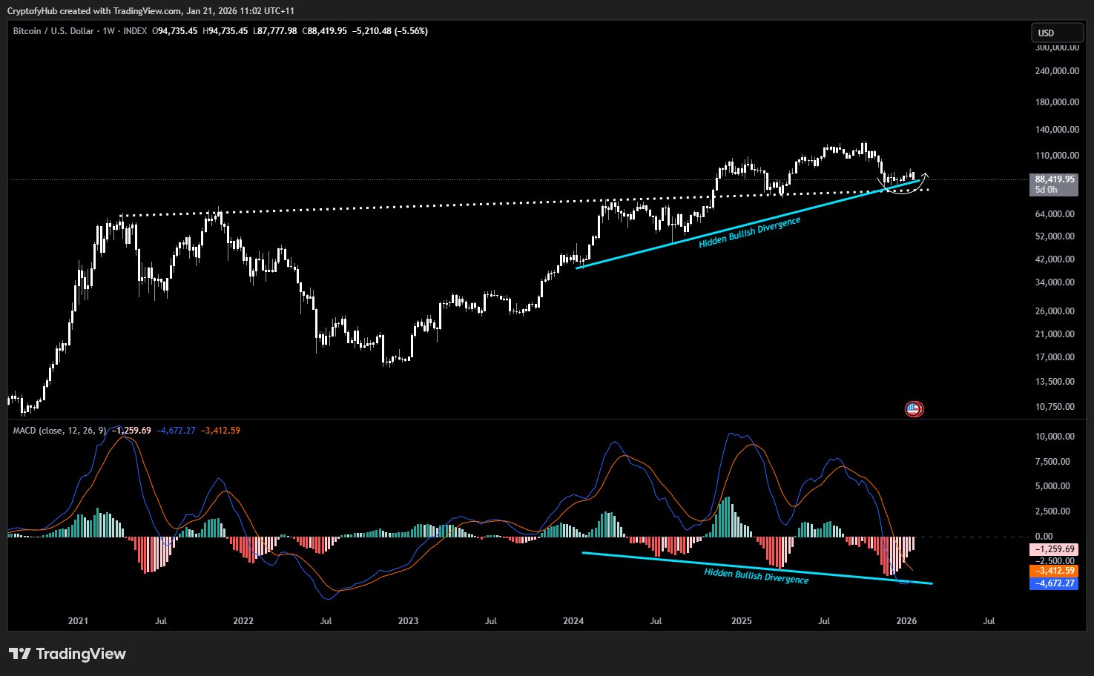
Task: Click the Bitcoin / U.S. Dollar symbol title
Action: pyautogui.click(x=53, y=31)
